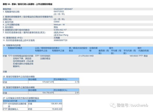Select '百分率數字(%)' header in section 26
Screen dimensions: 153x112
click(x=60, y=90)
